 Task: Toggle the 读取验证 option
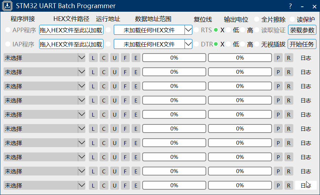coord(257,30)
